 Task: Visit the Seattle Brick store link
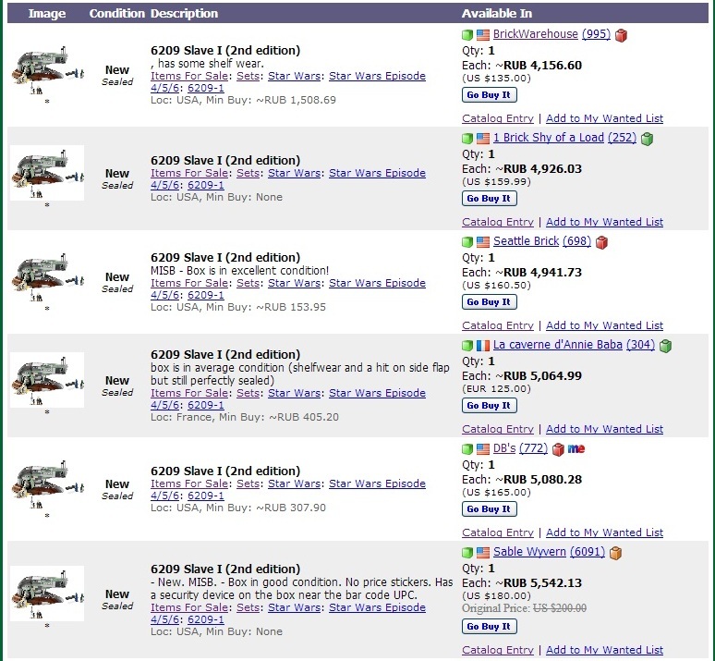click(x=526, y=241)
